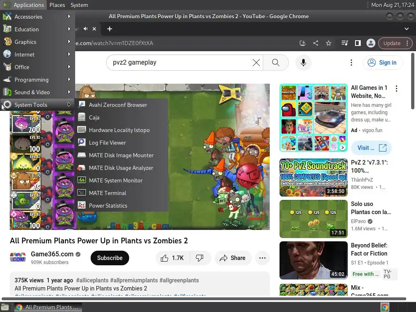This screenshot has width=416, height=312.
Task: Subscribe to Game365.com
Action: point(110,258)
